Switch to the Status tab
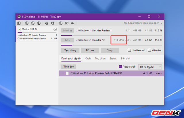 pyautogui.click(x=113, y=58)
